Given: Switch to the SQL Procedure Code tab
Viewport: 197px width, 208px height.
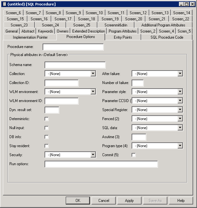Looking at the screenshot, I should tap(167, 37).
